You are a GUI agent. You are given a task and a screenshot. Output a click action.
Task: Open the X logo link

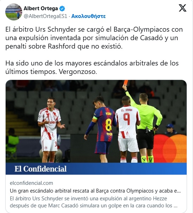[182, 8]
